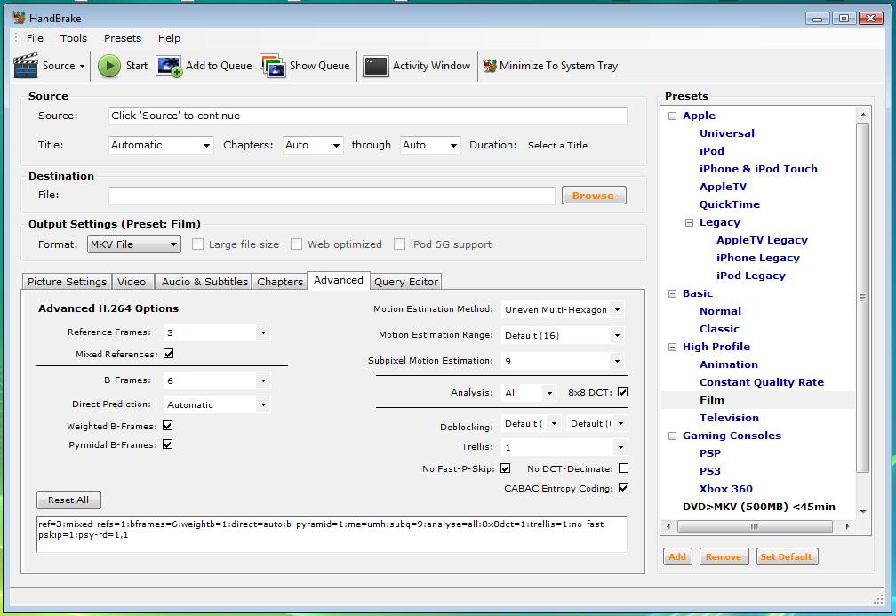Open the Direct Prediction dropdown
Viewport: 896px width, 616px height.
point(217,404)
